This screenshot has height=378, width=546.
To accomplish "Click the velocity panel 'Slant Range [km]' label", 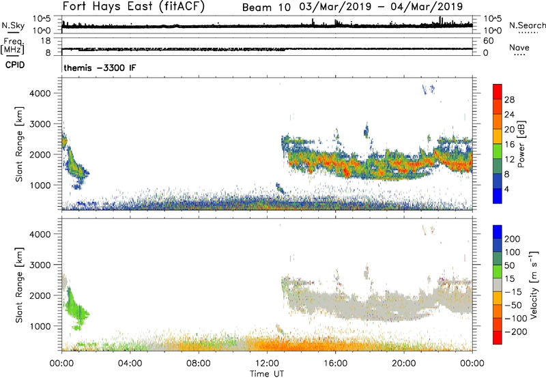I will (x=19, y=285).
